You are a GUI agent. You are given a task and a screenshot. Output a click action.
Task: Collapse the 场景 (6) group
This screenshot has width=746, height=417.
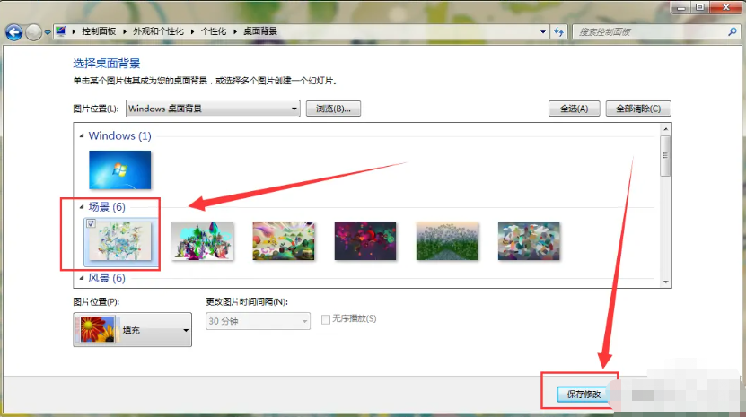click(82, 207)
